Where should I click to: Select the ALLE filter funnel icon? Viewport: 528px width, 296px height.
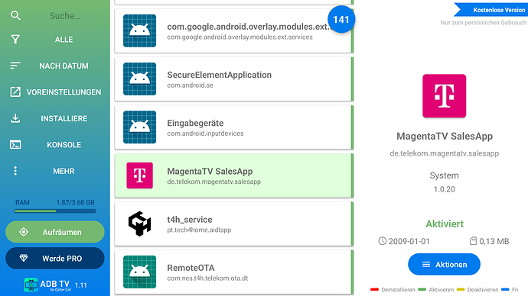point(15,39)
